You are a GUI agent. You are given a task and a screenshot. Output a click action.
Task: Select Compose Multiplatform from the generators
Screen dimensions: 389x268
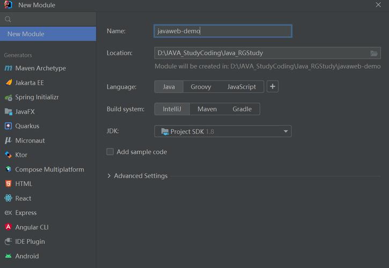click(49, 169)
